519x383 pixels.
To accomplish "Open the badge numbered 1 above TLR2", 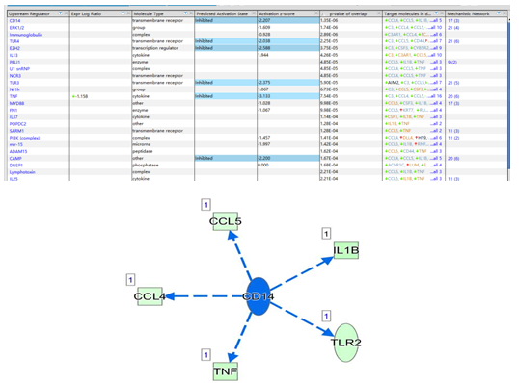I will [x=326, y=316].
